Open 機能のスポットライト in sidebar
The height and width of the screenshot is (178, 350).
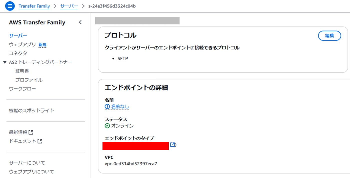(31, 110)
